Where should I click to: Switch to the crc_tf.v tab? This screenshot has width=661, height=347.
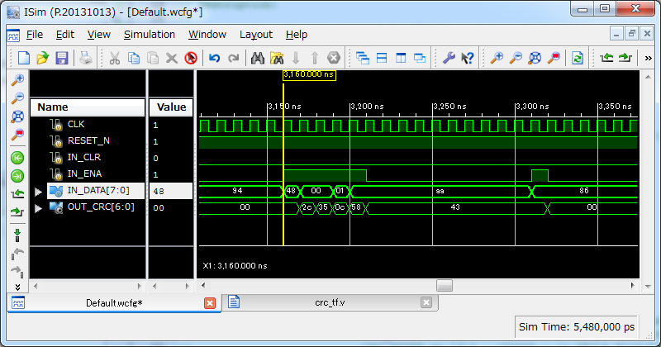330,302
